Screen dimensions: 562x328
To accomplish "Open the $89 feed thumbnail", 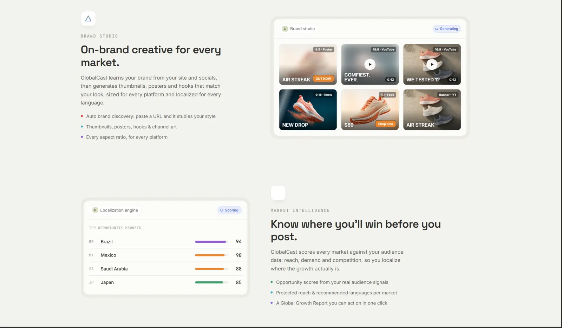I will tap(370, 109).
